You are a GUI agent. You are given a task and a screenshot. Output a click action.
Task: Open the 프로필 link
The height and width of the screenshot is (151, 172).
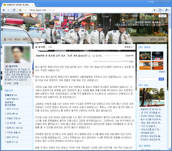point(16,83)
